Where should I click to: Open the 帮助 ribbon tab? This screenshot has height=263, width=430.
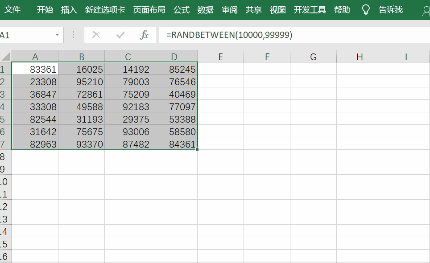pos(342,10)
